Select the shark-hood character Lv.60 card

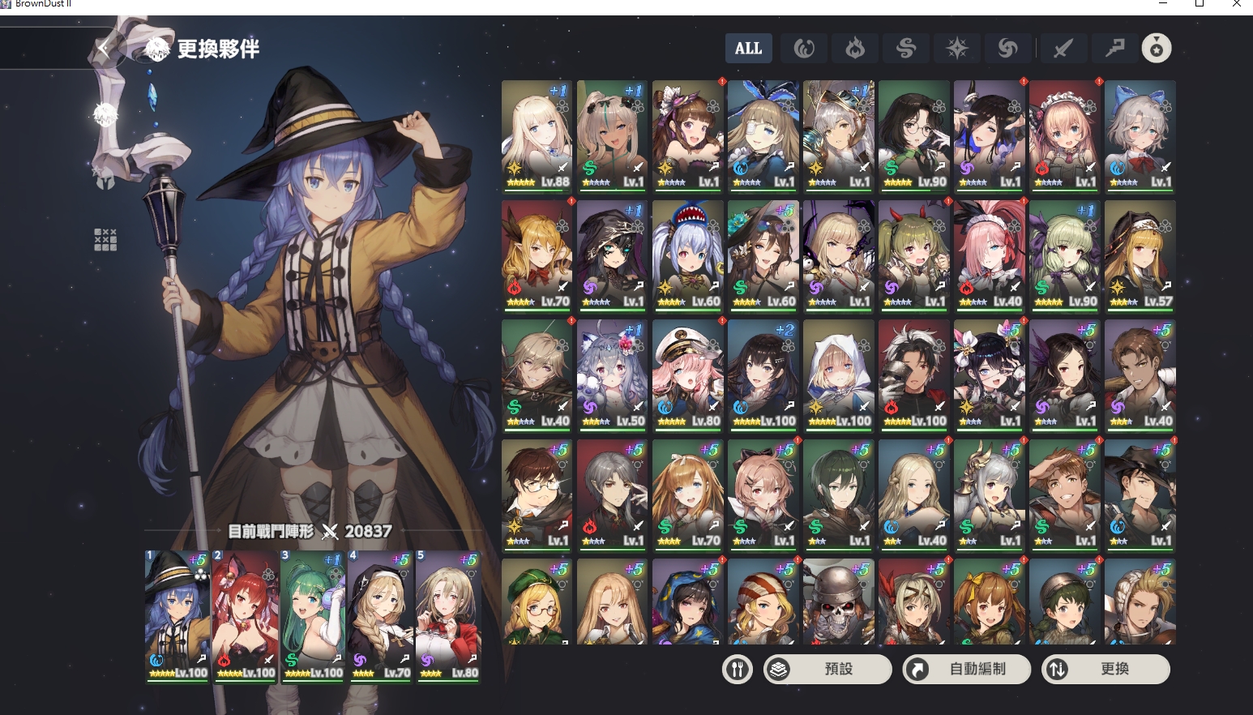tap(687, 256)
